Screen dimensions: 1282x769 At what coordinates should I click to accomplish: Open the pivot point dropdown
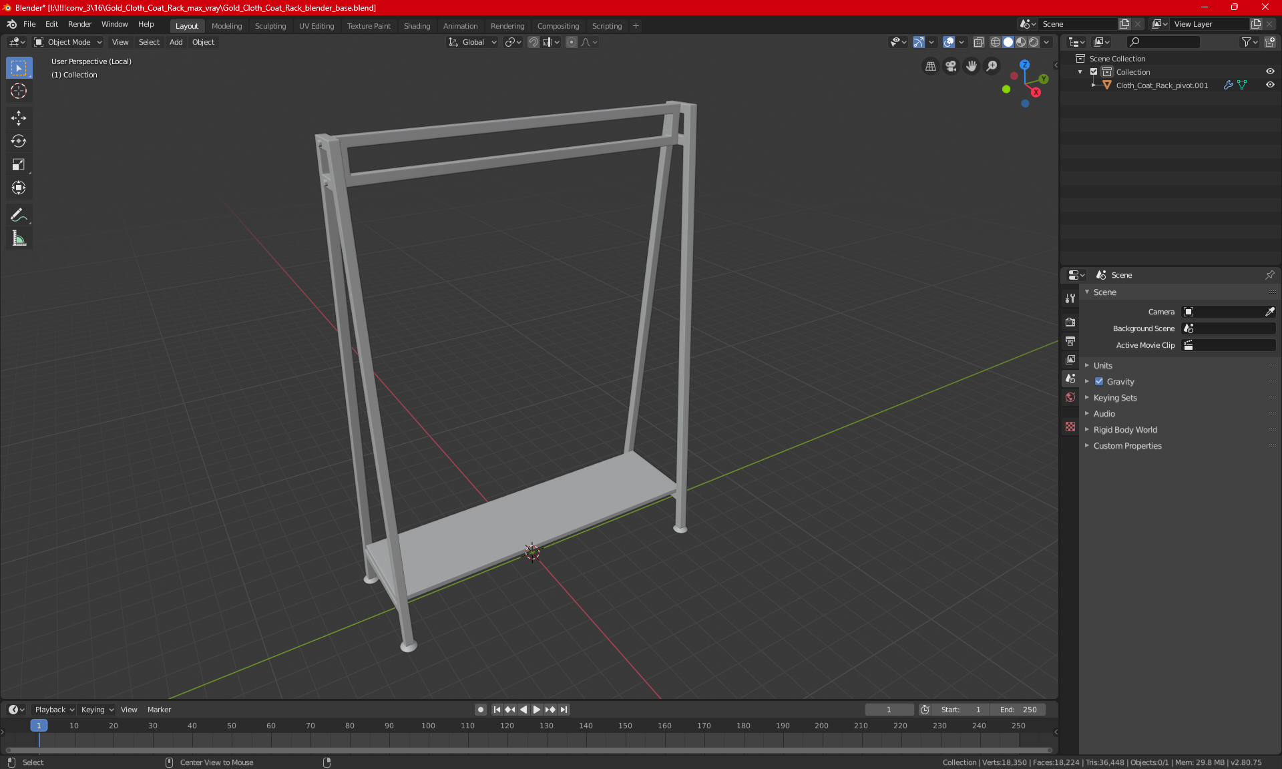(x=513, y=42)
